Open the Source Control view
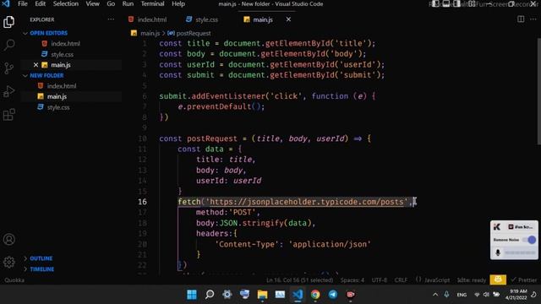 click(9, 68)
